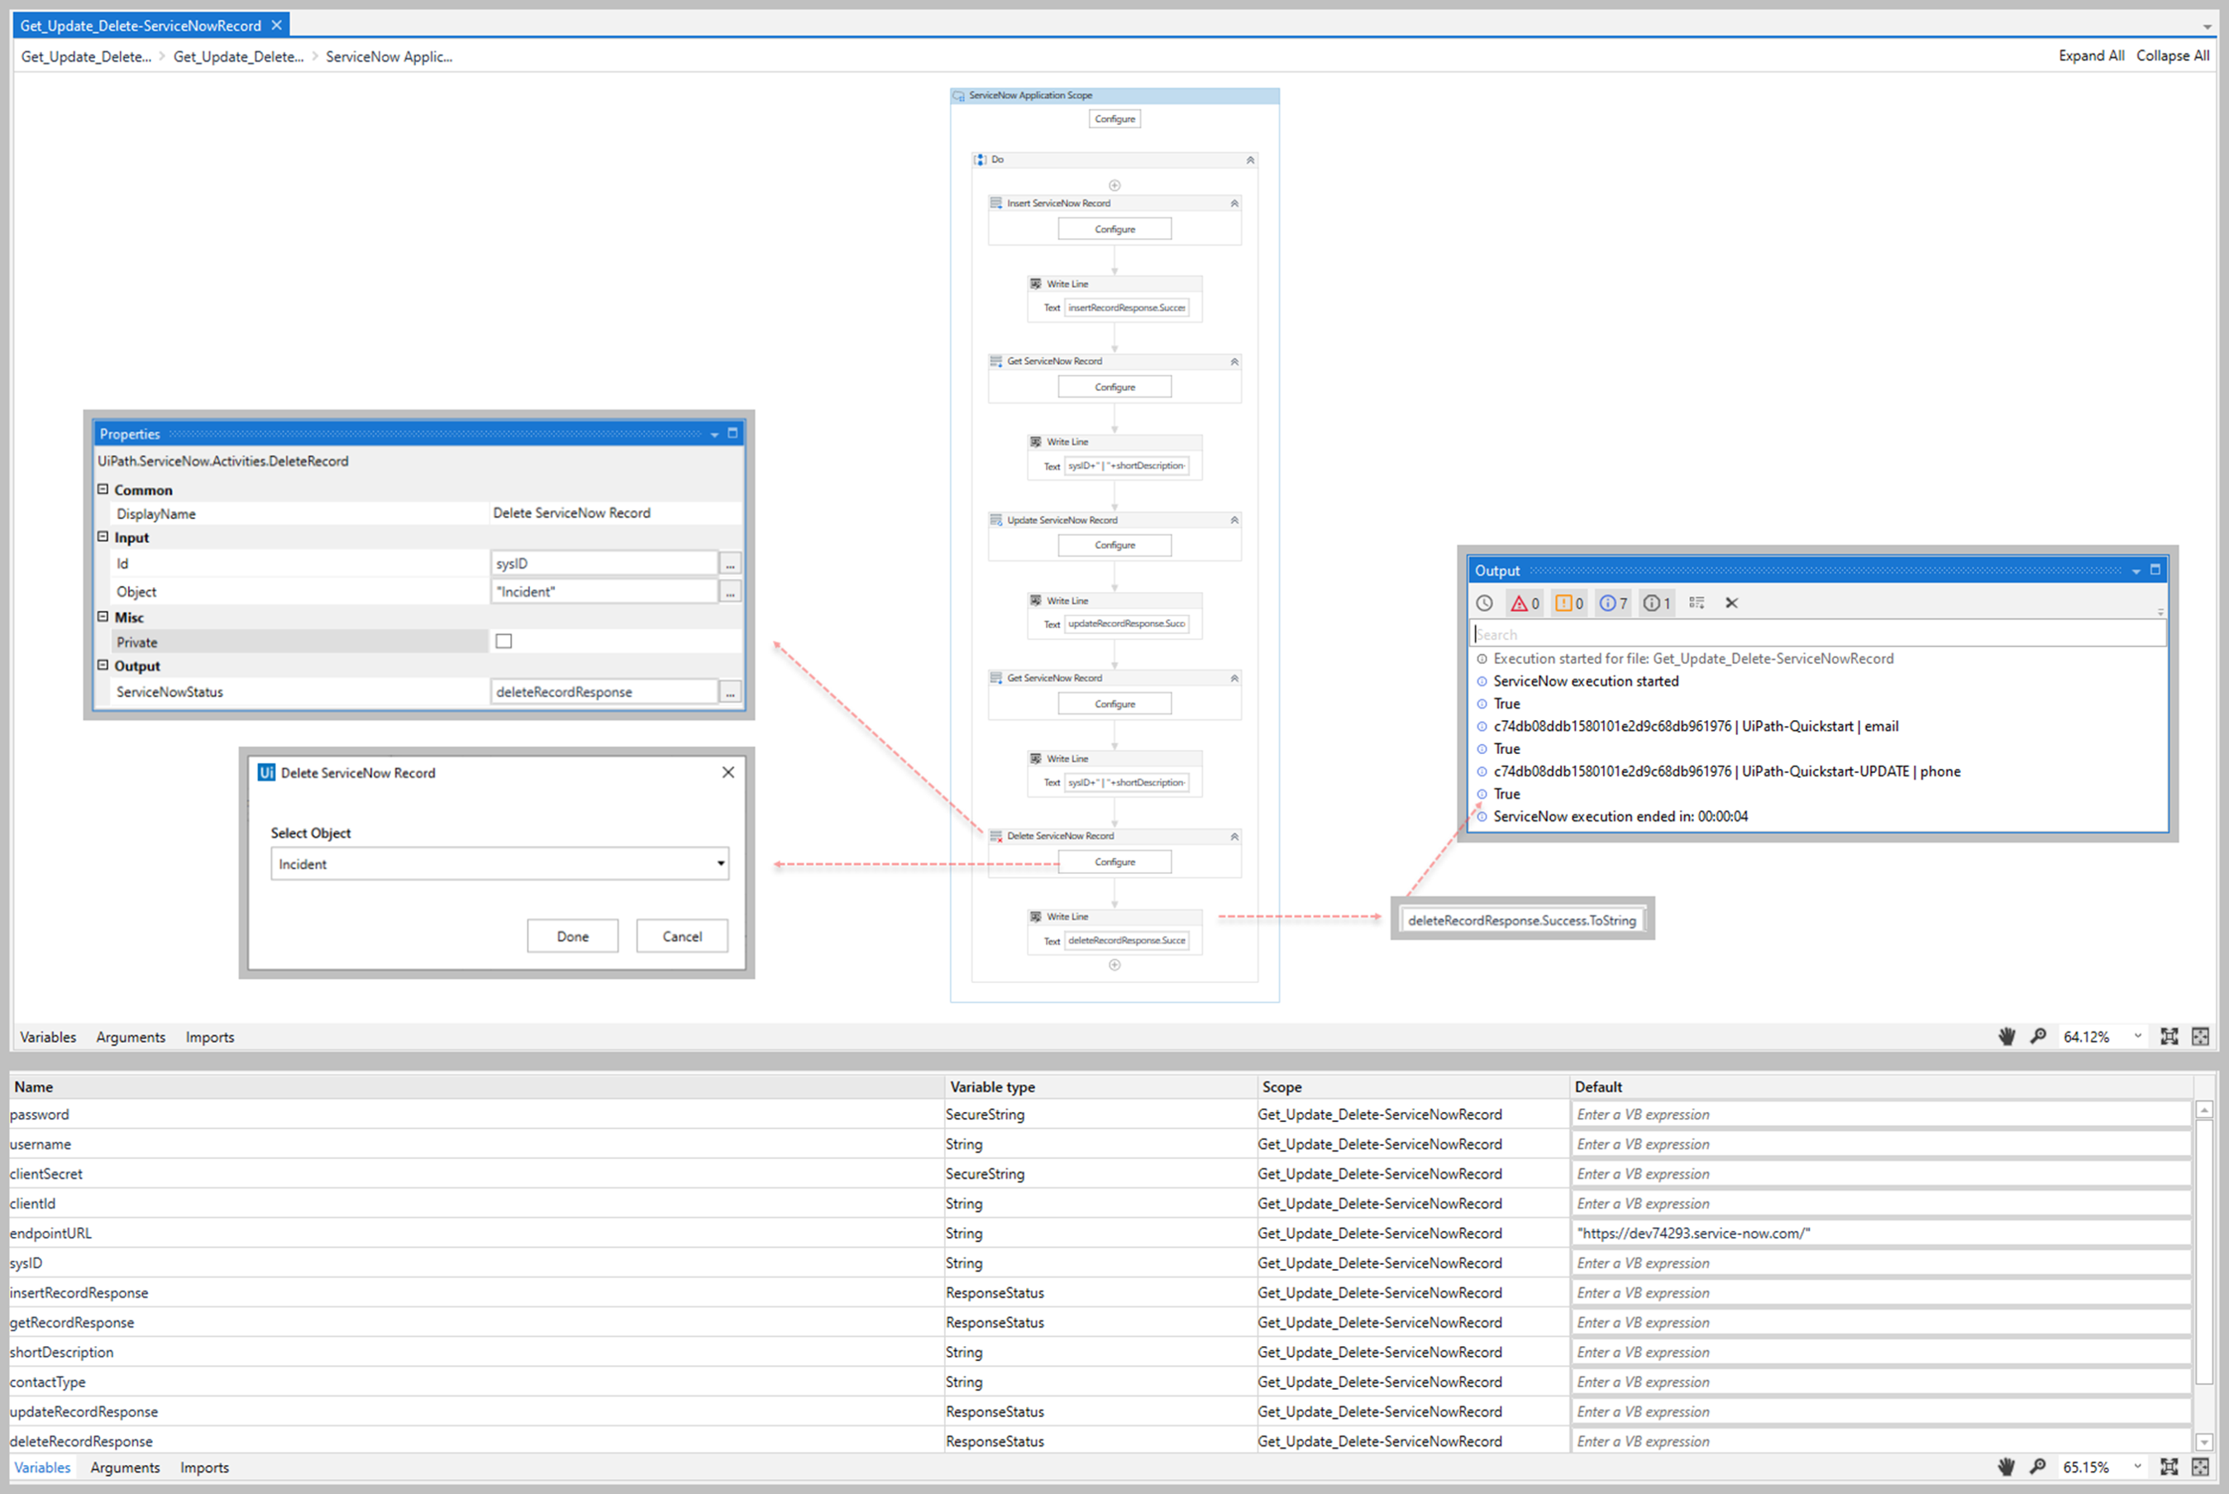This screenshot has height=1494, width=2229.
Task: Click the zoom magnifier icon near zoom percentage
Action: point(2039,1037)
